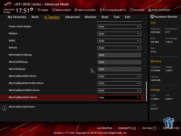This screenshot has height=136, width=181.
Task: Click the +12V 11.968 V reading
Action: point(155,99)
